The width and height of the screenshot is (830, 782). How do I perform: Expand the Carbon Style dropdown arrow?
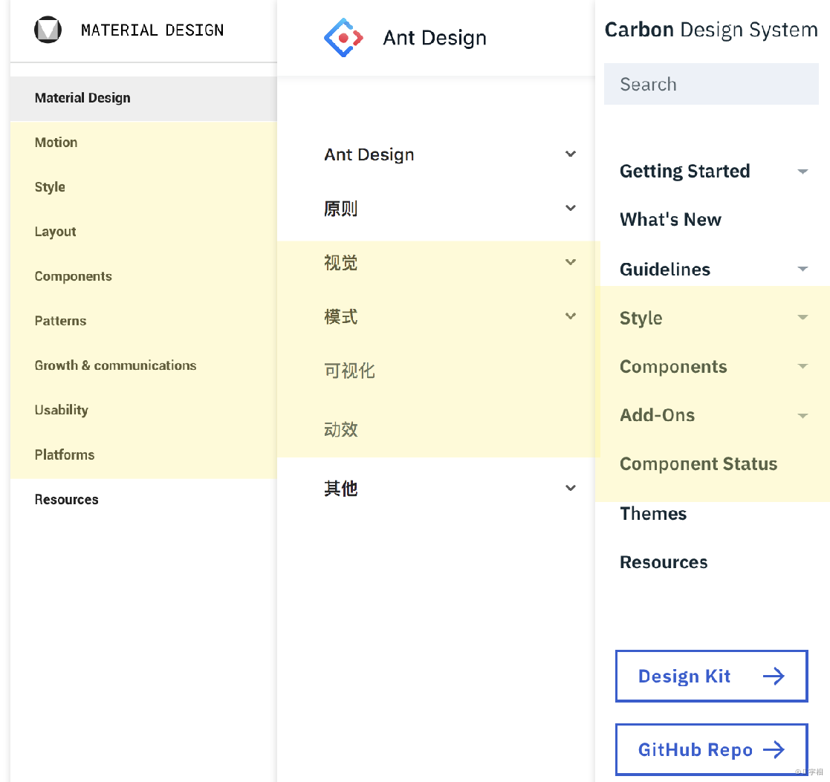pos(803,317)
